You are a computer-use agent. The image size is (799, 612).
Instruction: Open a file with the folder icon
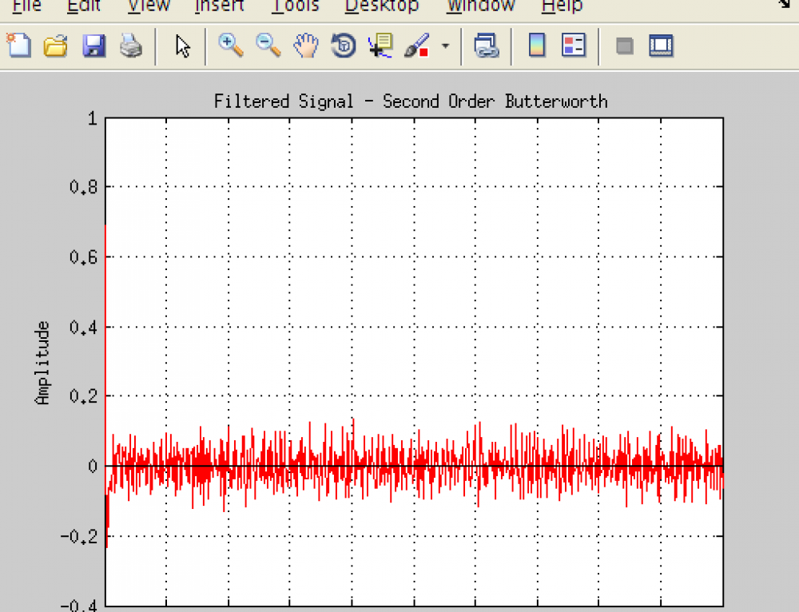(55, 46)
